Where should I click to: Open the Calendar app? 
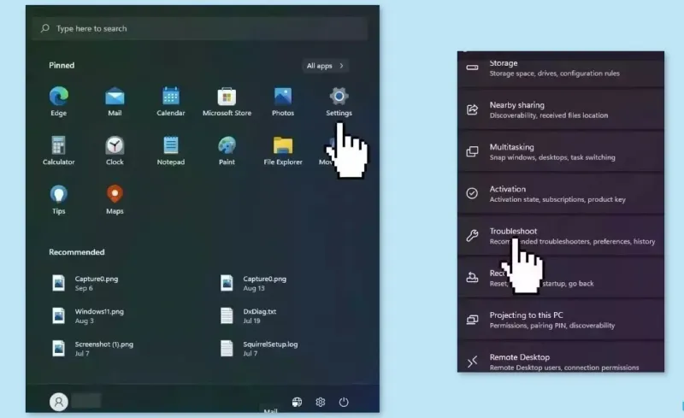click(x=170, y=96)
